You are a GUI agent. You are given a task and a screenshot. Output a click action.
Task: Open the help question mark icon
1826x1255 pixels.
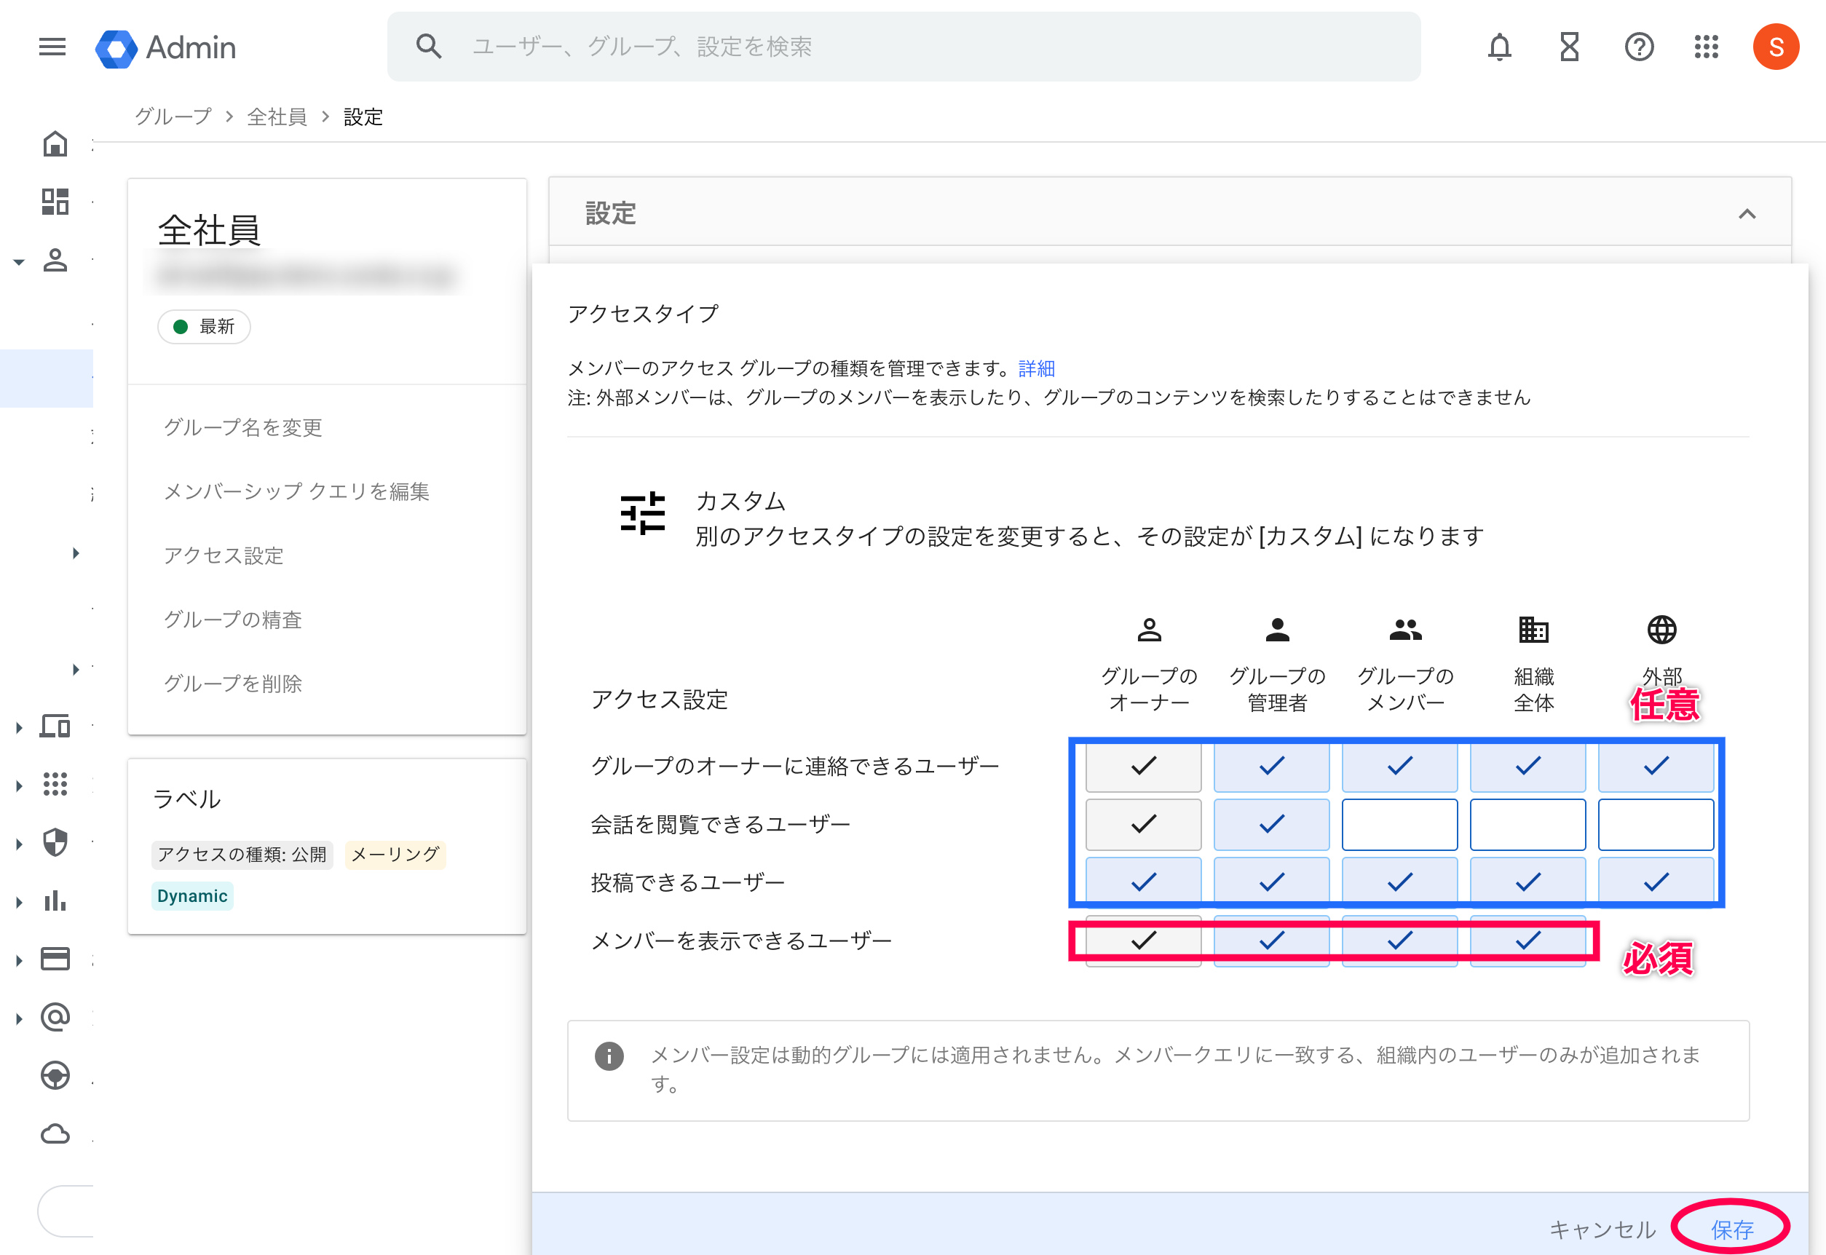click(1639, 47)
